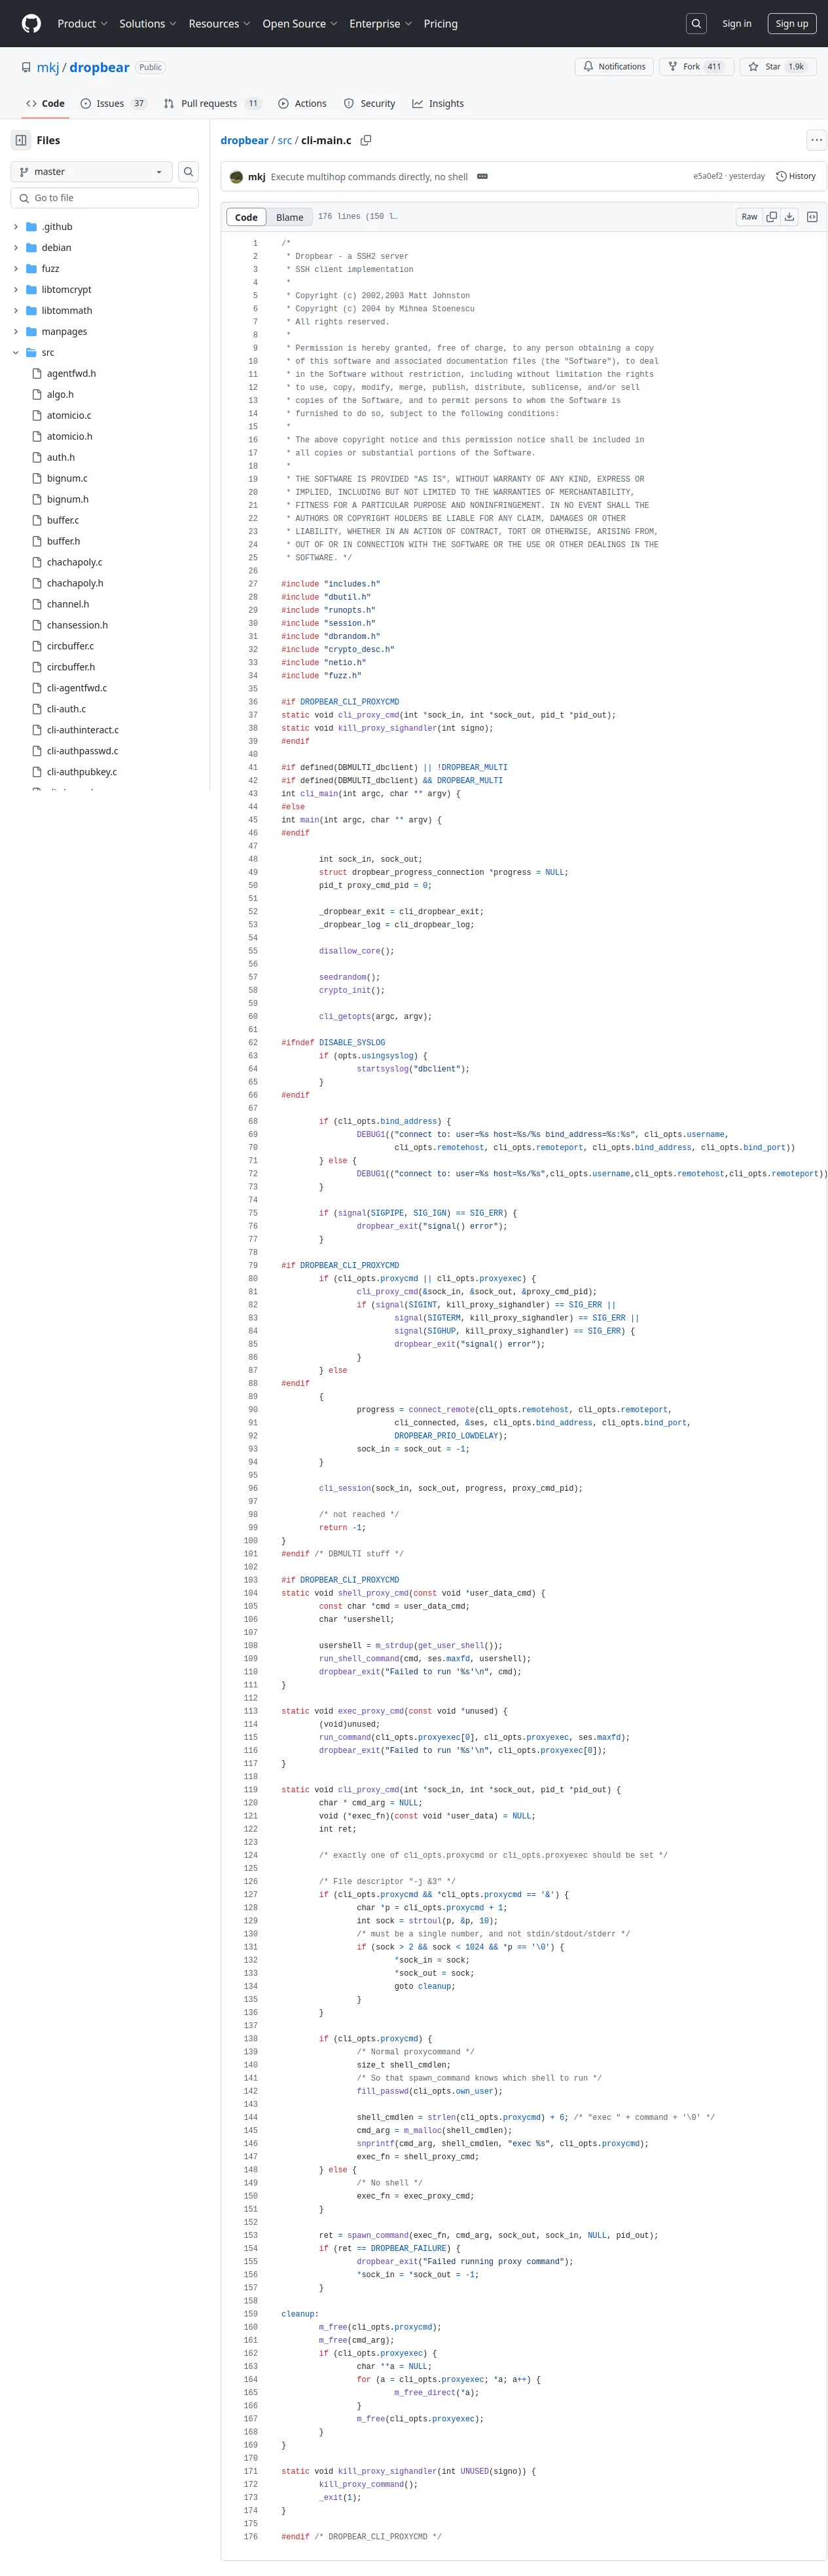Copy raw file contents icon

point(771,217)
